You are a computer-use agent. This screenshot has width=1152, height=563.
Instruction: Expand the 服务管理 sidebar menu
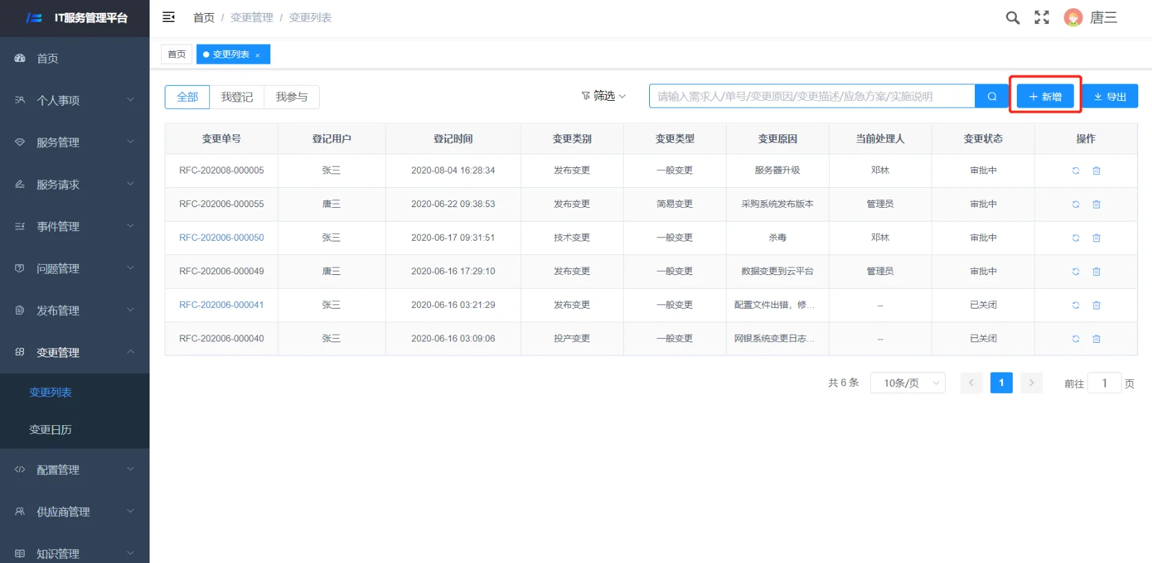(x=75, y=142)
